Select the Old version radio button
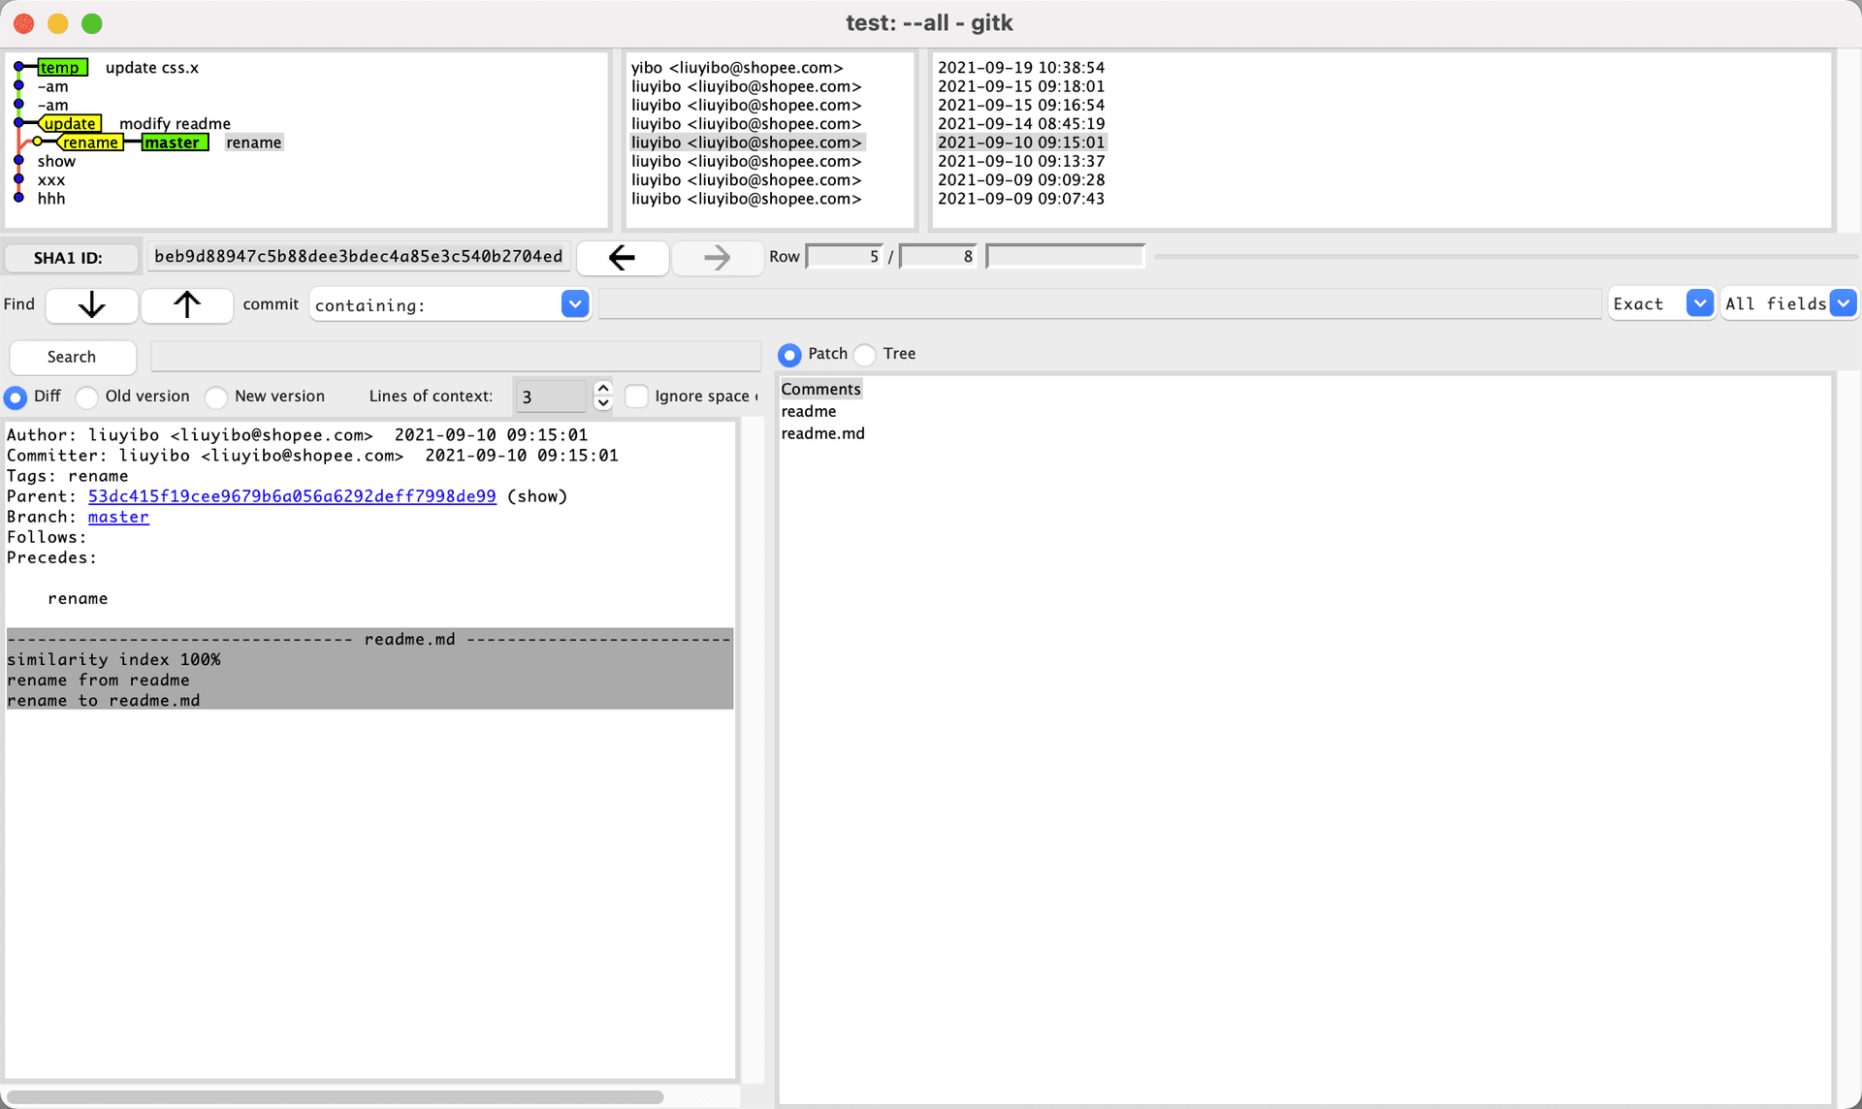 click(x=88, y=397)
